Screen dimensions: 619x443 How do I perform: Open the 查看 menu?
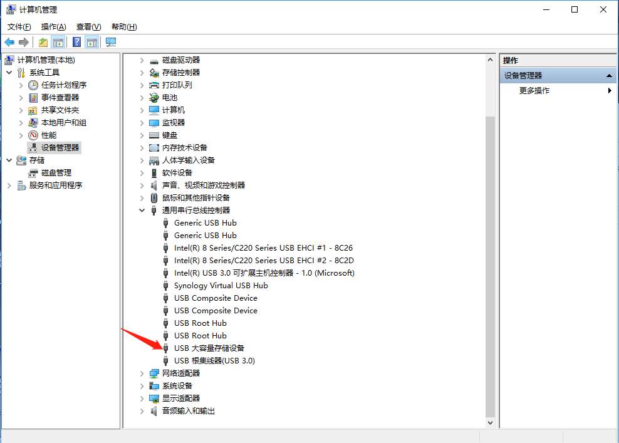(88, 26)
